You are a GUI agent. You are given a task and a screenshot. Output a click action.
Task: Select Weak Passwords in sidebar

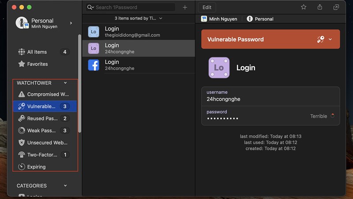(x=42, y=130)
